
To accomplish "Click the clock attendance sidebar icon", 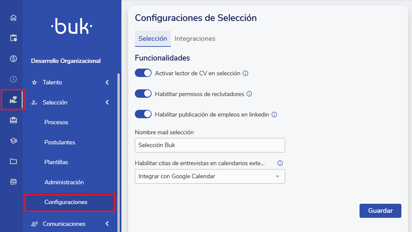I will coord(13,79).
